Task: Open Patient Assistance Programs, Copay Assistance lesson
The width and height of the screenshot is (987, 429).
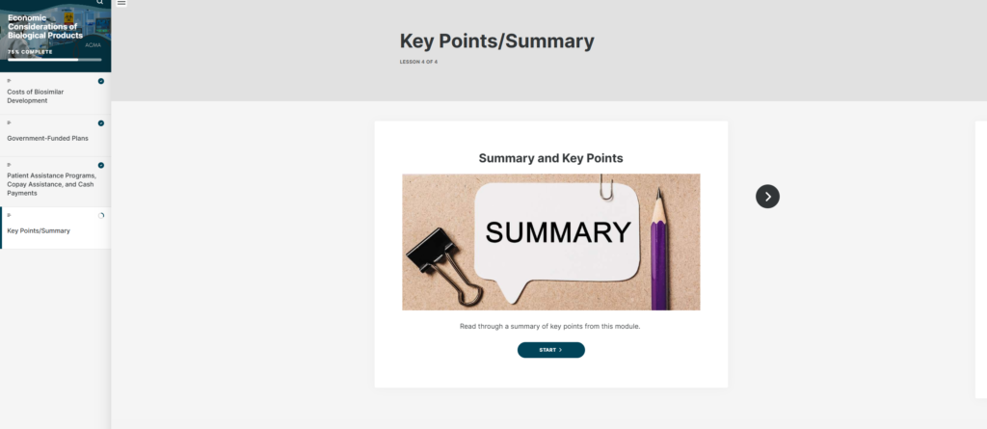Action: point(51,184)
